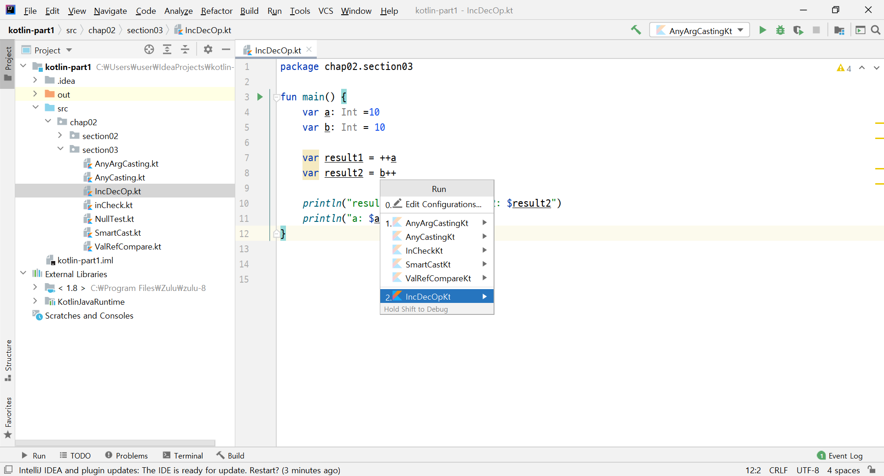Choose SmartCastKt in the Run popup
884x476 pixels.
click(x=437, y=264)
